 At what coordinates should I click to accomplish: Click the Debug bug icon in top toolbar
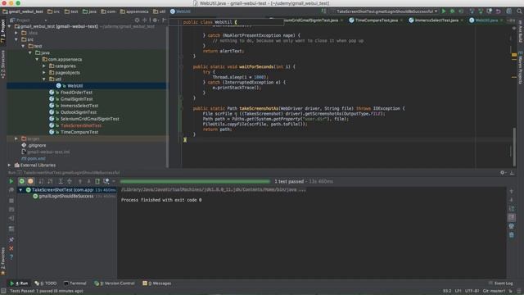(453, 11)
